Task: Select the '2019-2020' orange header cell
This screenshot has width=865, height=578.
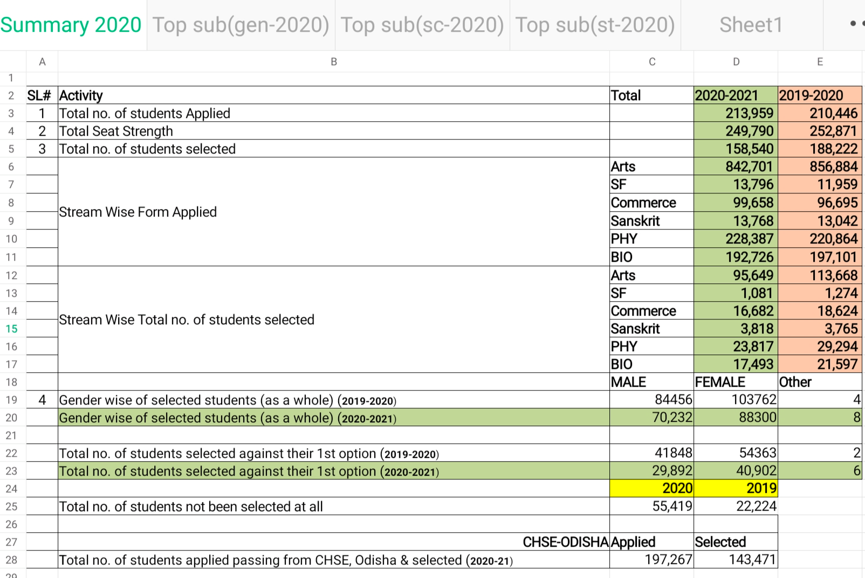Action: pos(820,95)
